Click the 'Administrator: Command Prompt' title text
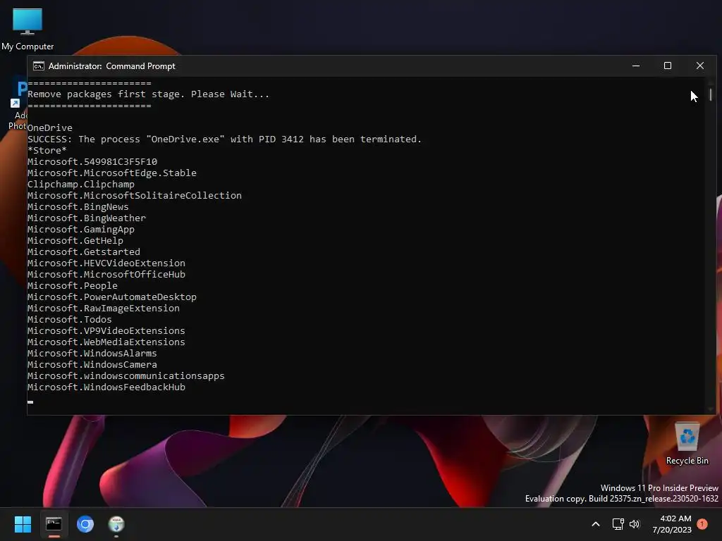 (112, 66)
